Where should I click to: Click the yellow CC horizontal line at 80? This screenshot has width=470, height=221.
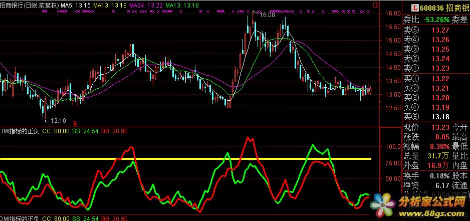click(185, 159)
